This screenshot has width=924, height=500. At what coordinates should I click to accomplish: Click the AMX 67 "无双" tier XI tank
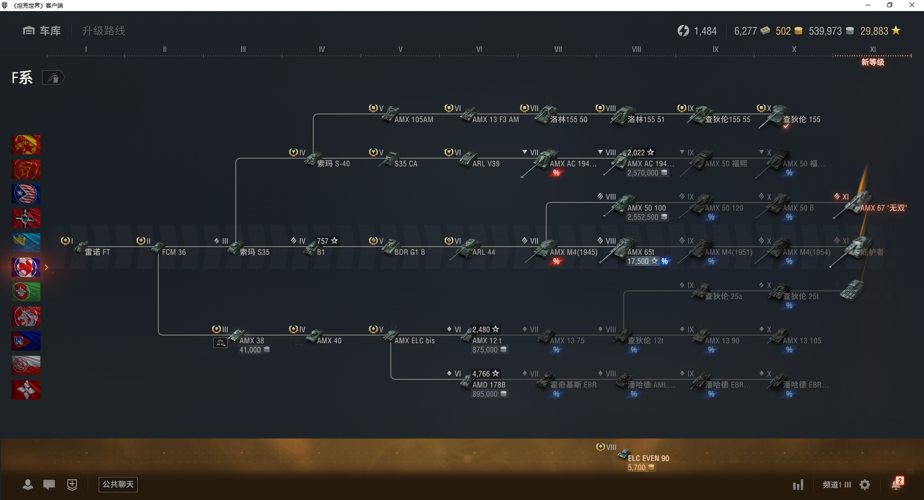pyautogui.click(x=871, y=206)
